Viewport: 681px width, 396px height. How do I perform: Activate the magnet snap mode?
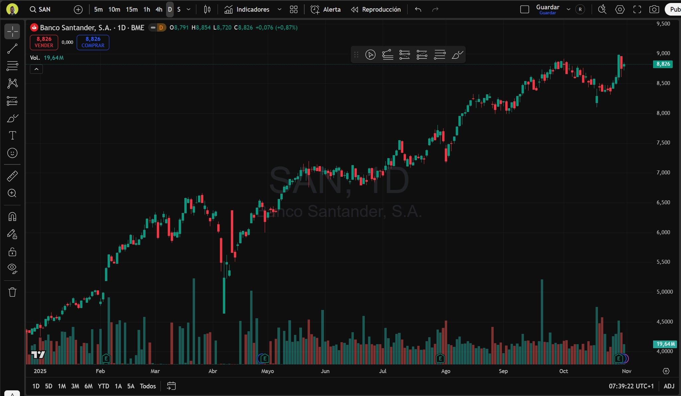(12, 217)
